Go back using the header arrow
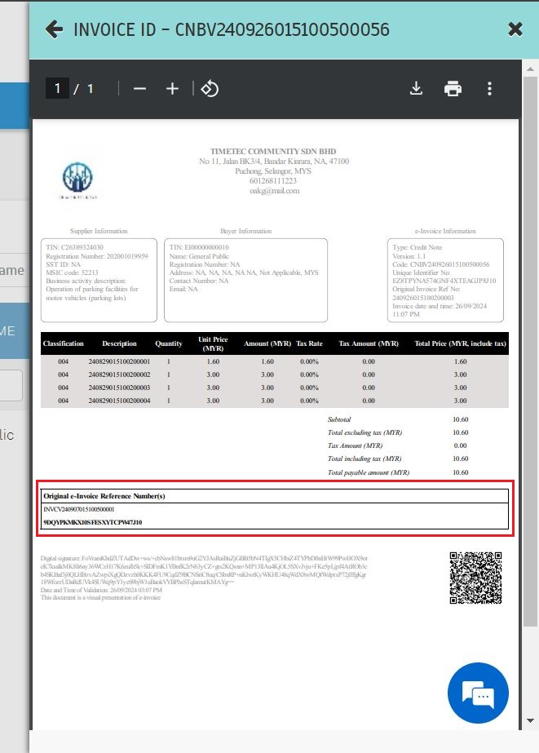539x753 pixels. (55, 30)
